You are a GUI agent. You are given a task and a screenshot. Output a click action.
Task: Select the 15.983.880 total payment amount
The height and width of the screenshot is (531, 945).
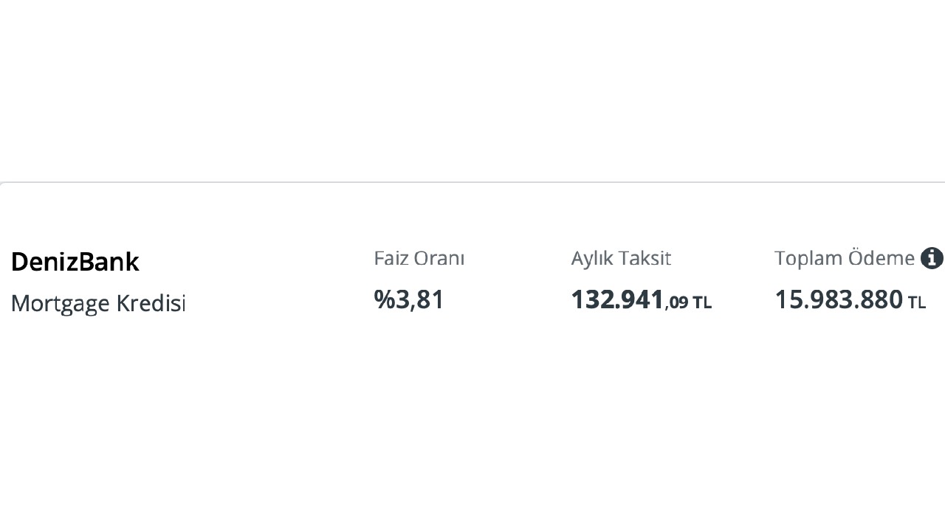coord(838,299)
